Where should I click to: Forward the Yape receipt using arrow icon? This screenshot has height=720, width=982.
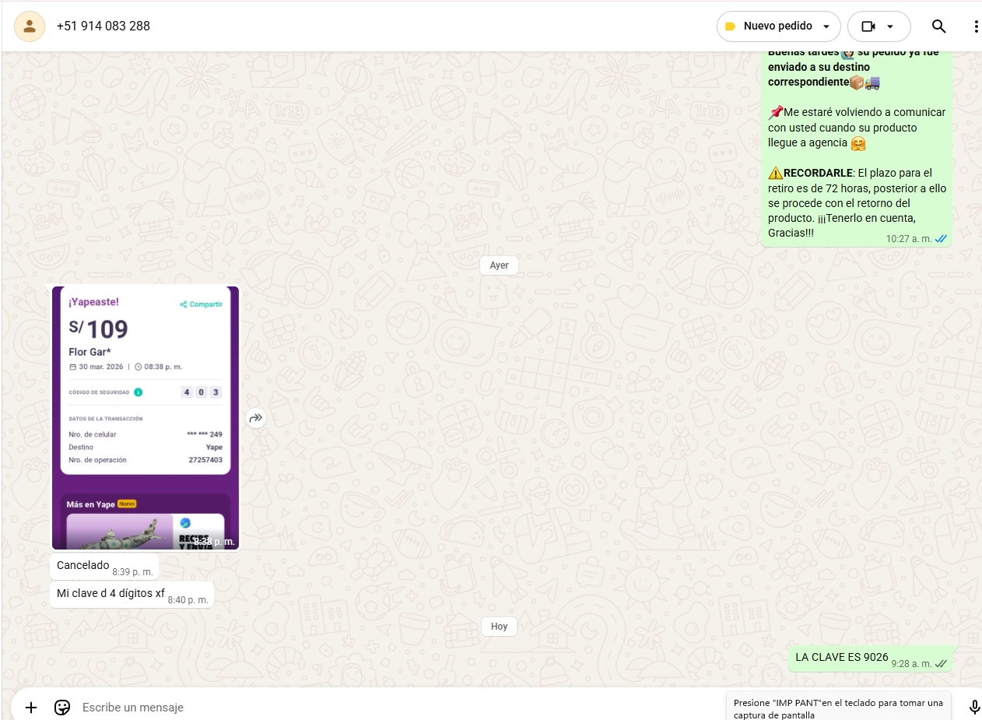(256, 418)
